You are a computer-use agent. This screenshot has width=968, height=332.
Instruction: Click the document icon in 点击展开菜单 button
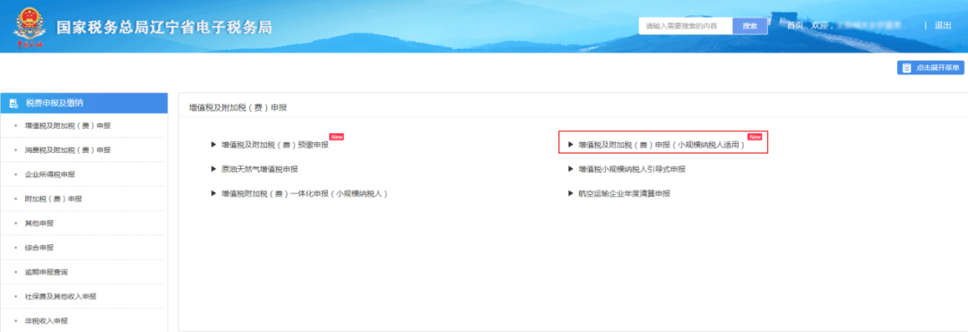click(907, 68)
